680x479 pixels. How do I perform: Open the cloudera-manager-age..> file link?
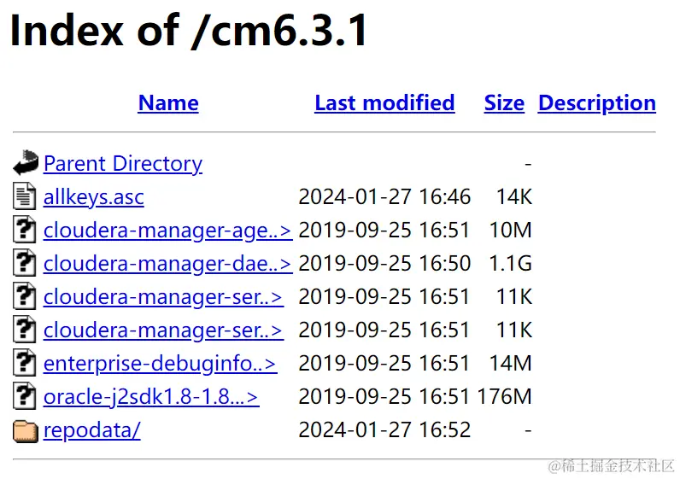167,231
